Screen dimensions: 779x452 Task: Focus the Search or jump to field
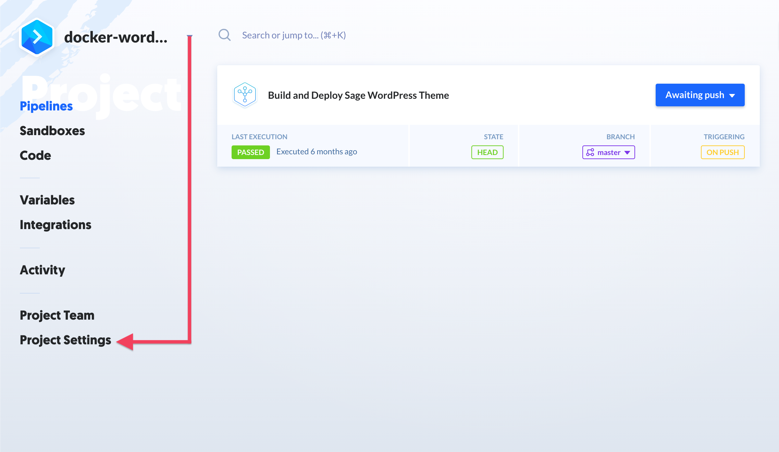coord(294,35)
